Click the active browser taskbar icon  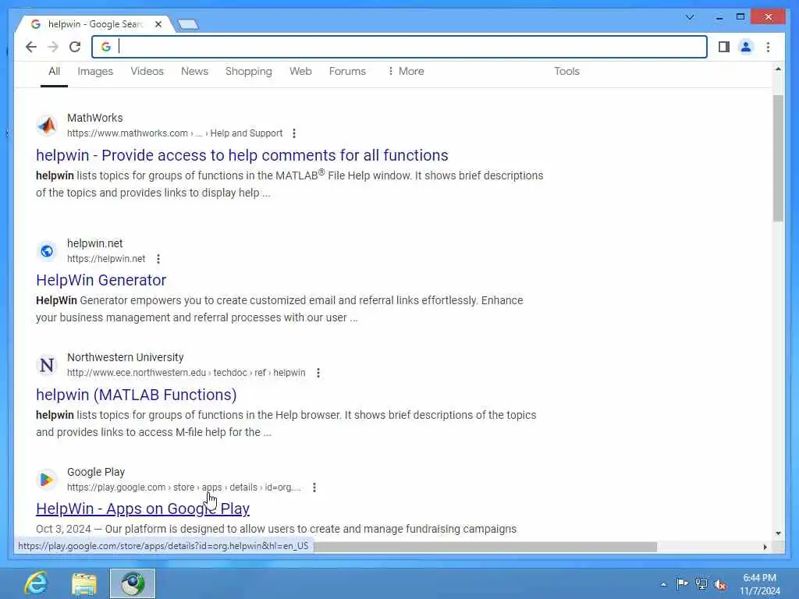pyautogui.click(x=133, y=583)
